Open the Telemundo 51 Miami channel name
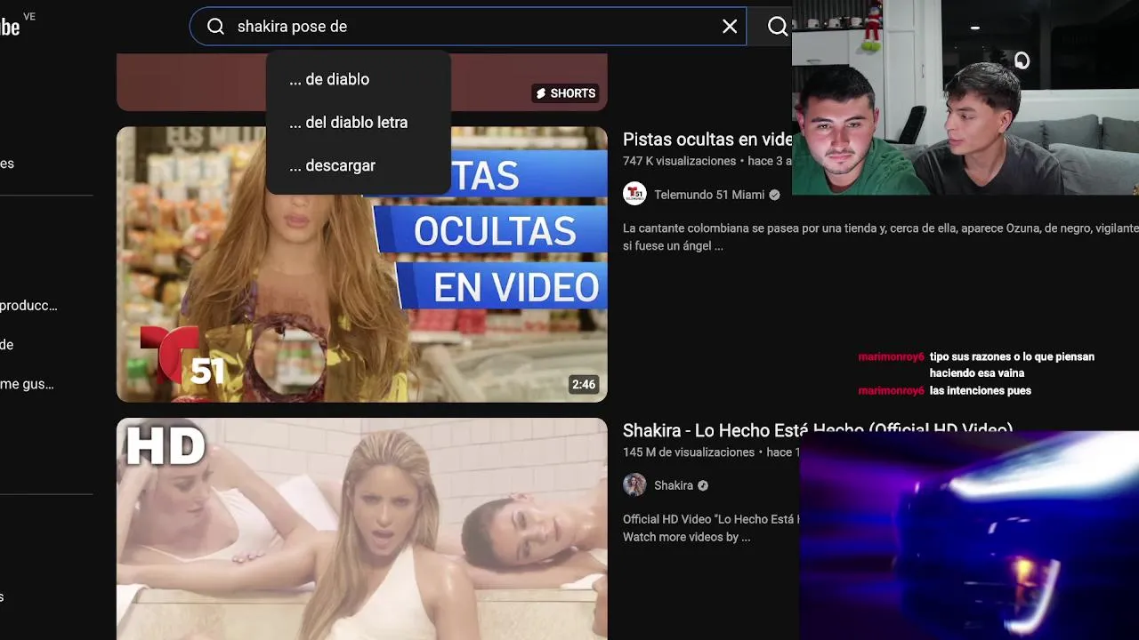Viewport: 1139px width, 640px height. (709, 195)
